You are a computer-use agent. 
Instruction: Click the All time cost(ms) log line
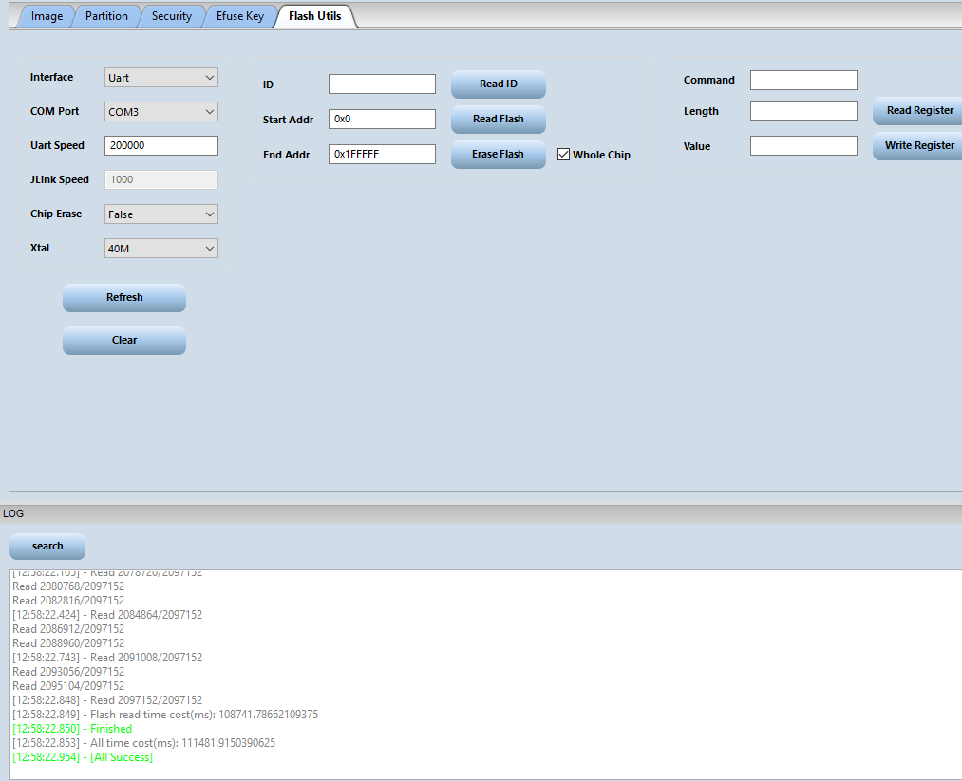pos(144,743)
